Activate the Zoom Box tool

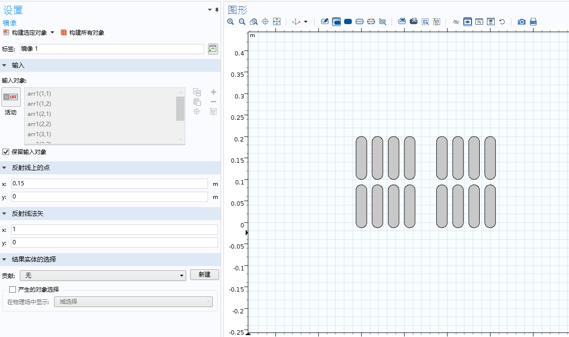254,22
